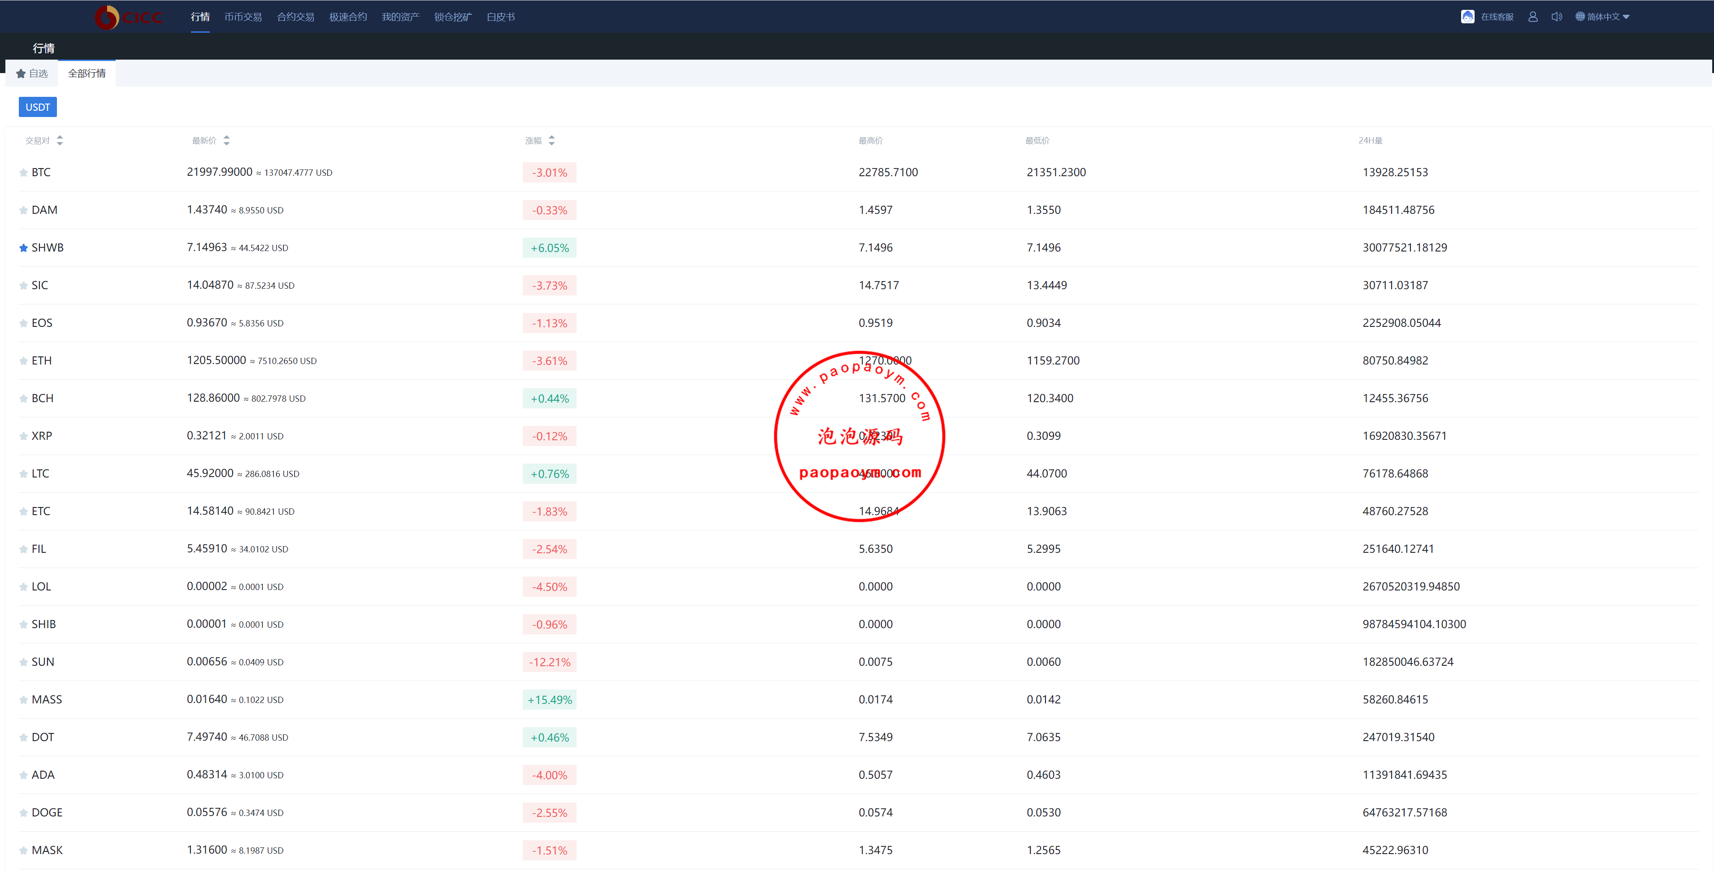Open the 锁仓挖矿 menu item
The height and width of the screenshot is (872, 1714).
pyautogui.click(x=452, y=17)
